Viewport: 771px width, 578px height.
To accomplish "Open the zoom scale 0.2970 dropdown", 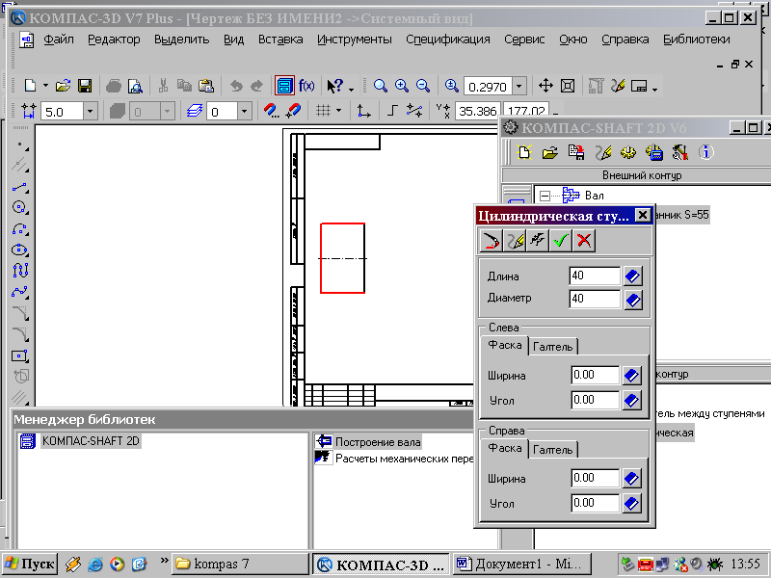I will 519,87.
